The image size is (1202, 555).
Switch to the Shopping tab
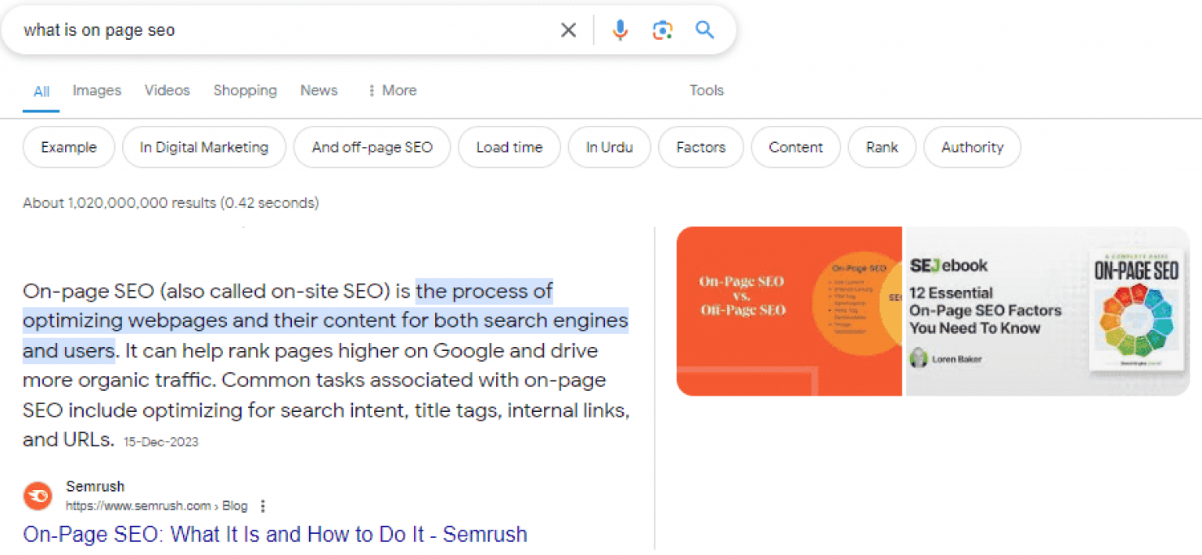coord(245,91)
